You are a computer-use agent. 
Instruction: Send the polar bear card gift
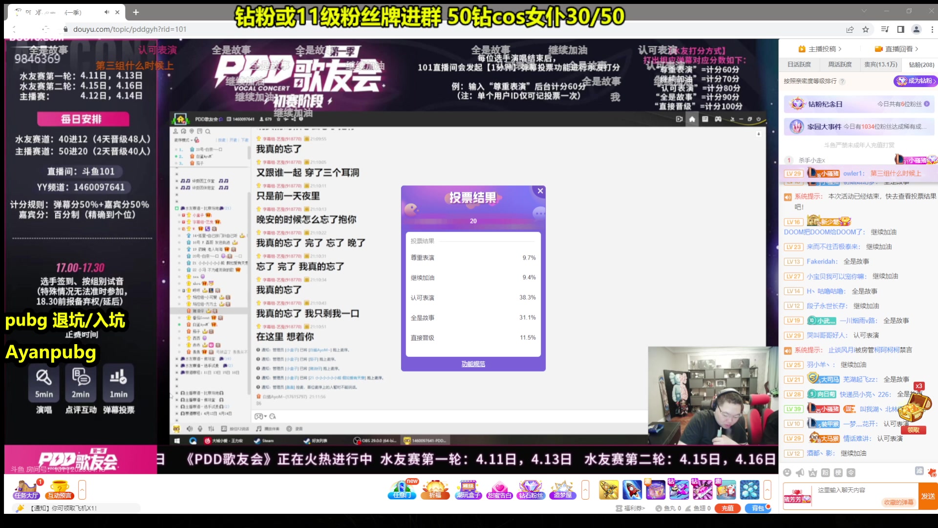(x=725, y=489)
